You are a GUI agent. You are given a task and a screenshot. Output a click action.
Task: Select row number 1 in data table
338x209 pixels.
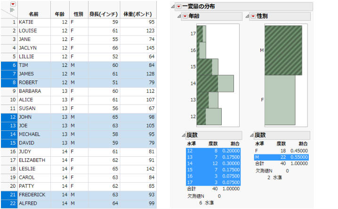[9, 22]
